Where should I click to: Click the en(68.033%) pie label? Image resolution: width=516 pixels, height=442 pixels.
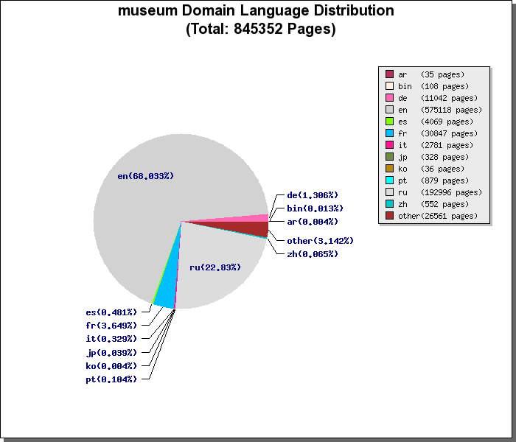point(145,176)
